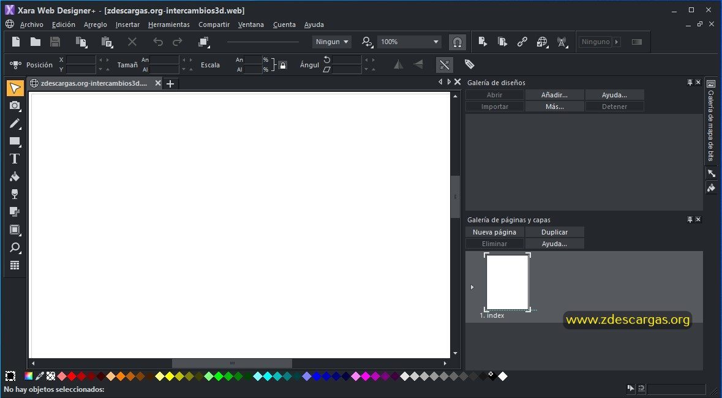
Task: Select the Shadow tool
Action: point(15,212)
